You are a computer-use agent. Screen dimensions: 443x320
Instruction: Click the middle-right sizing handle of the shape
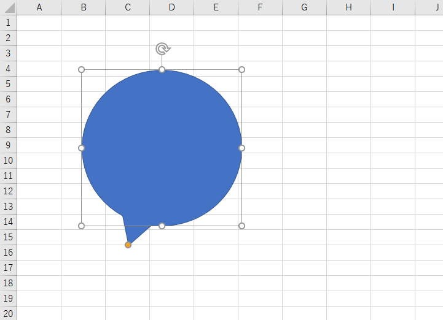(242, 148)
